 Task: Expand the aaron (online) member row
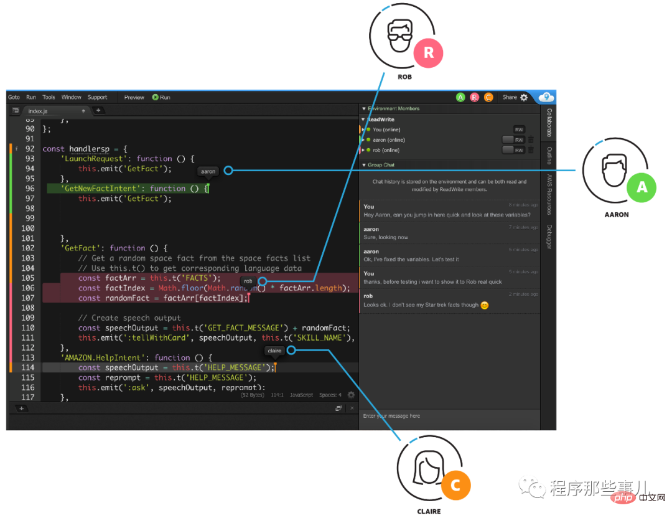[363, 140]
